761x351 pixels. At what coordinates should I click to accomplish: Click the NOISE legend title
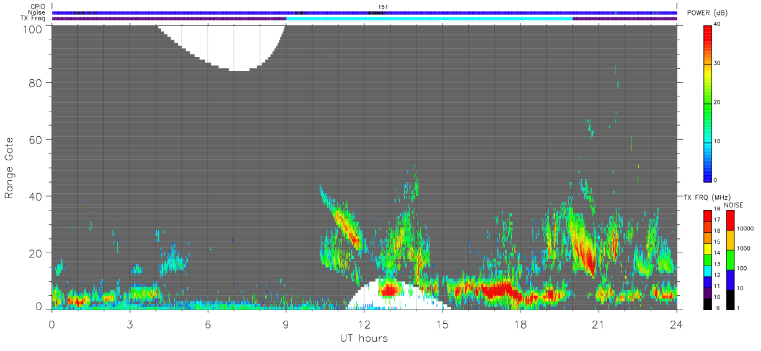733,205
